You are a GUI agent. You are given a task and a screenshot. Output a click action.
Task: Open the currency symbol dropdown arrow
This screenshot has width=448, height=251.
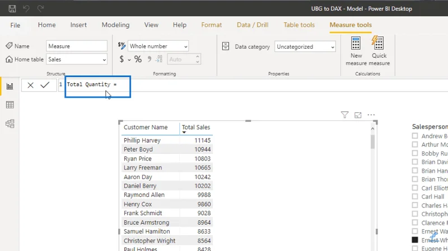(129, 60)
